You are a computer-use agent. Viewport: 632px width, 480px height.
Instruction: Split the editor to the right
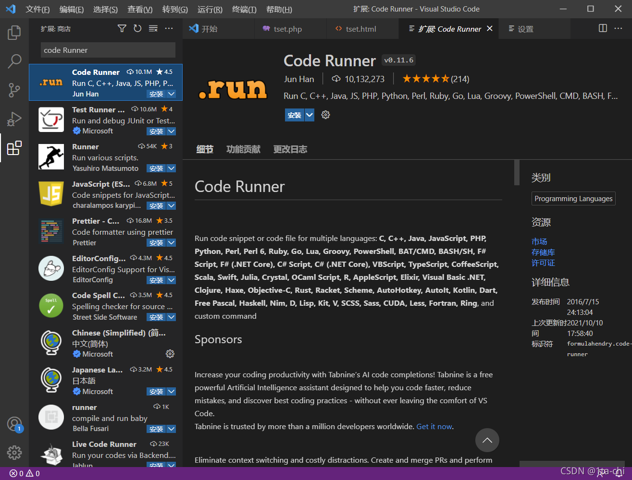point(603,28)
